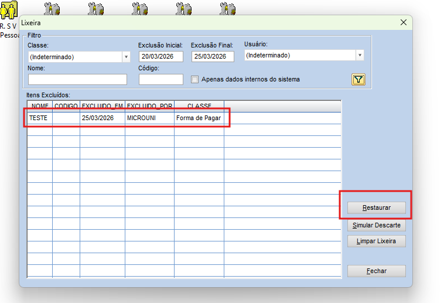Sort by the NOME column header

[40, 105]
